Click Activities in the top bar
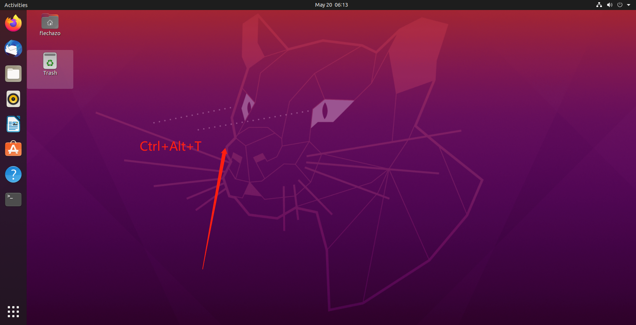Viewport: 636px width, 325px height. [x=16, y=5]
